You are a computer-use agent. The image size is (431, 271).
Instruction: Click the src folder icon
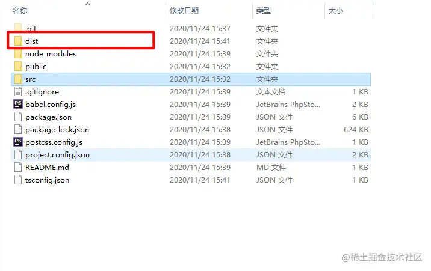18,79
